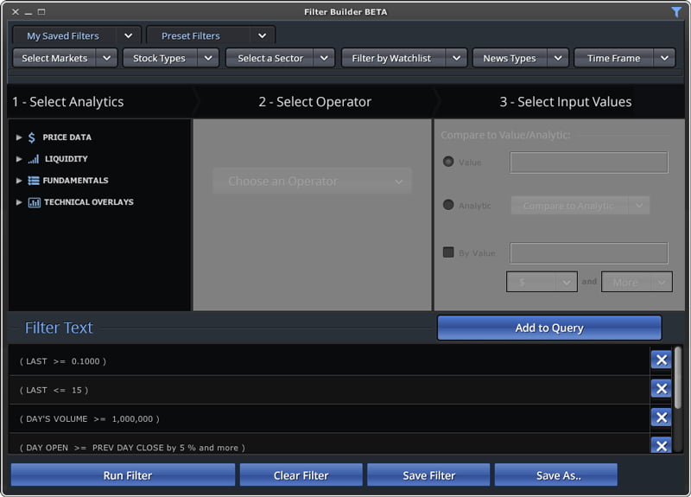Expand the Price Data tree node
691x497 pixels.
pos(19,137)
